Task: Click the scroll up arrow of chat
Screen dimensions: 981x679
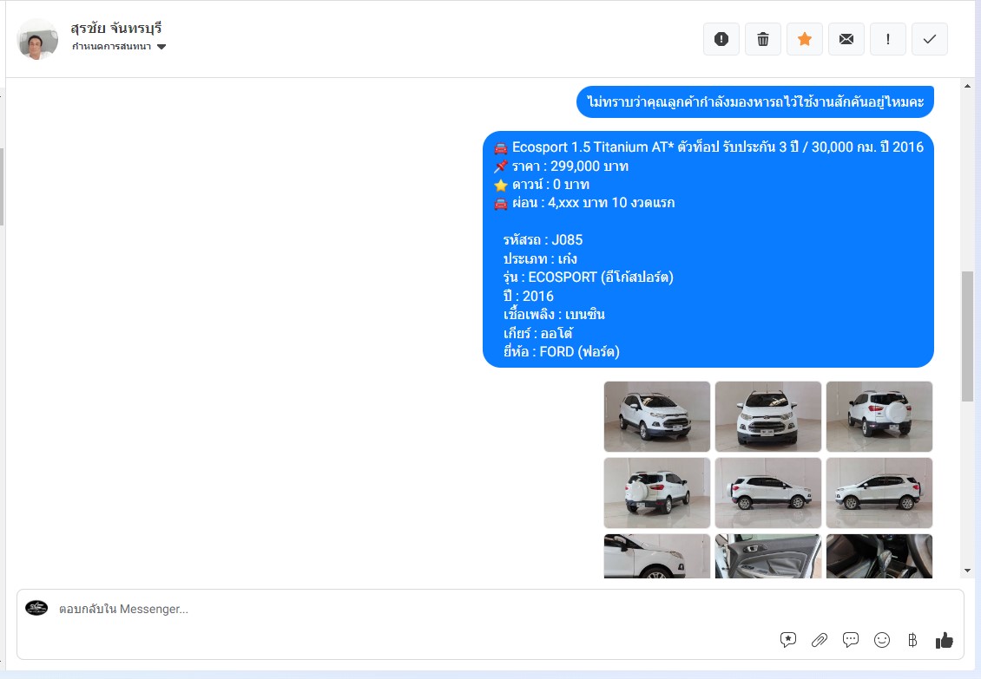Action: click(x=967, y=86)
